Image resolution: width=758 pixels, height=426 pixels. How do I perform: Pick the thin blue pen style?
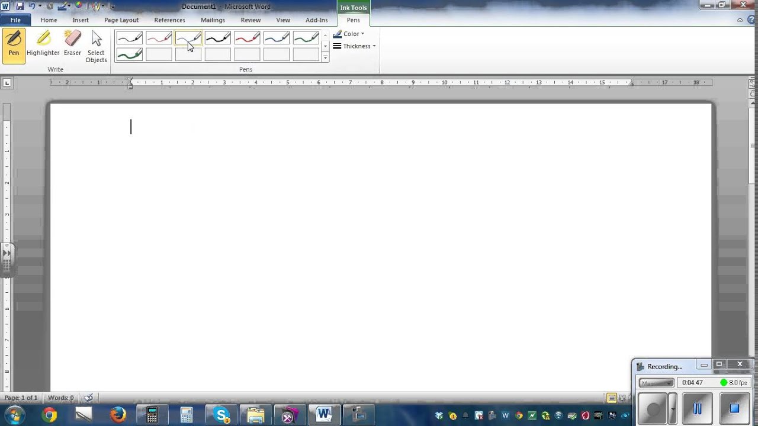click(x=188, y=39)
